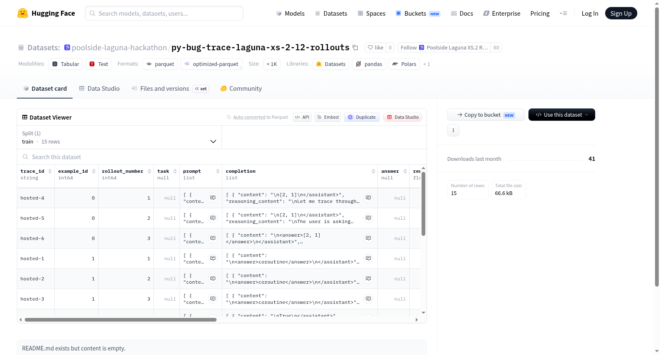Open Data Studio from viewer header
The height and width of the screenshot is (355, 660).
pos(403,117)
